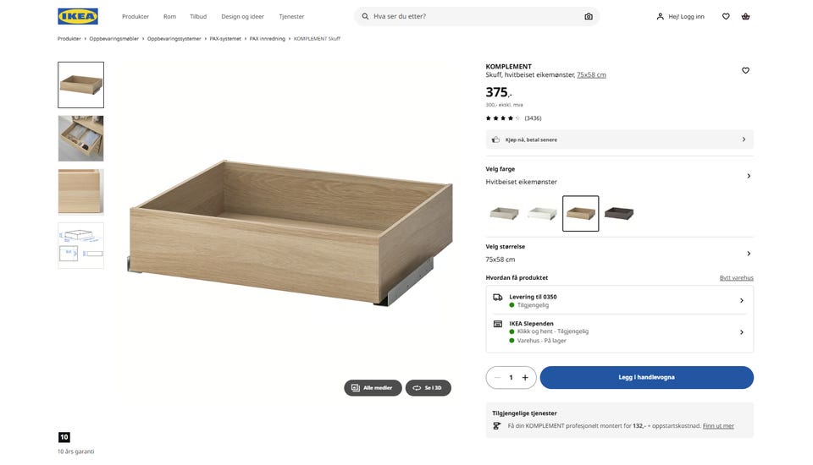The width and height of the screenshot is (813, 465).
Task: Select the dimensions drawing thumbnail
Action: click(80, 246)
